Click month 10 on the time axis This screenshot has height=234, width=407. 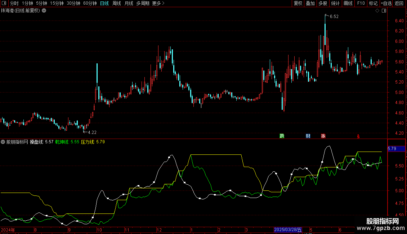point(99,230)
